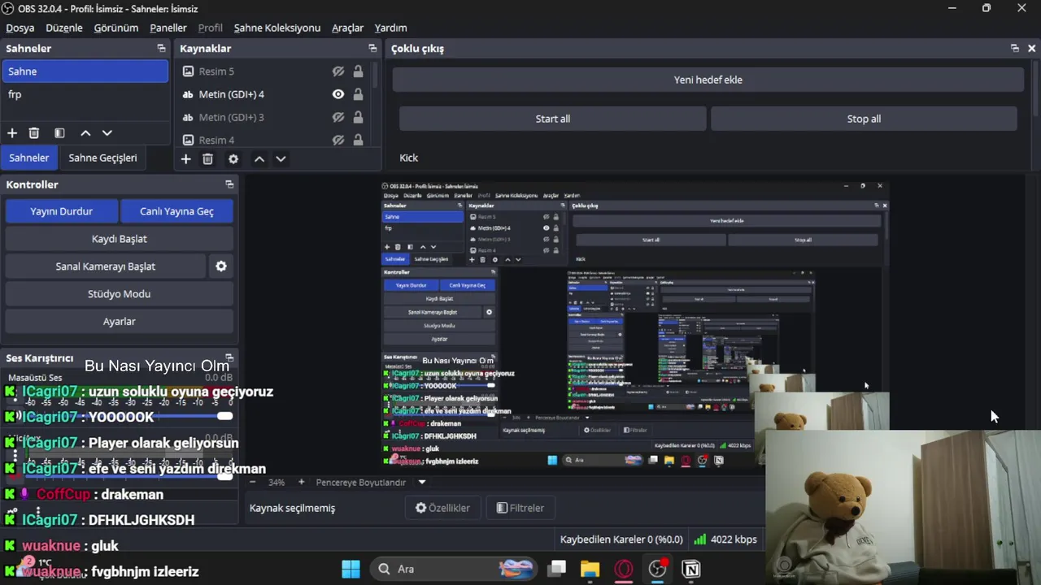
Task: Remove source using trash icon in Kaynaklar
Action: 207,159
